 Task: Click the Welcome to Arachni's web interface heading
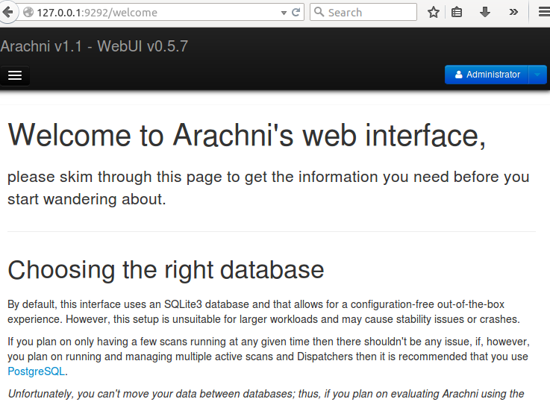[247, 136]
